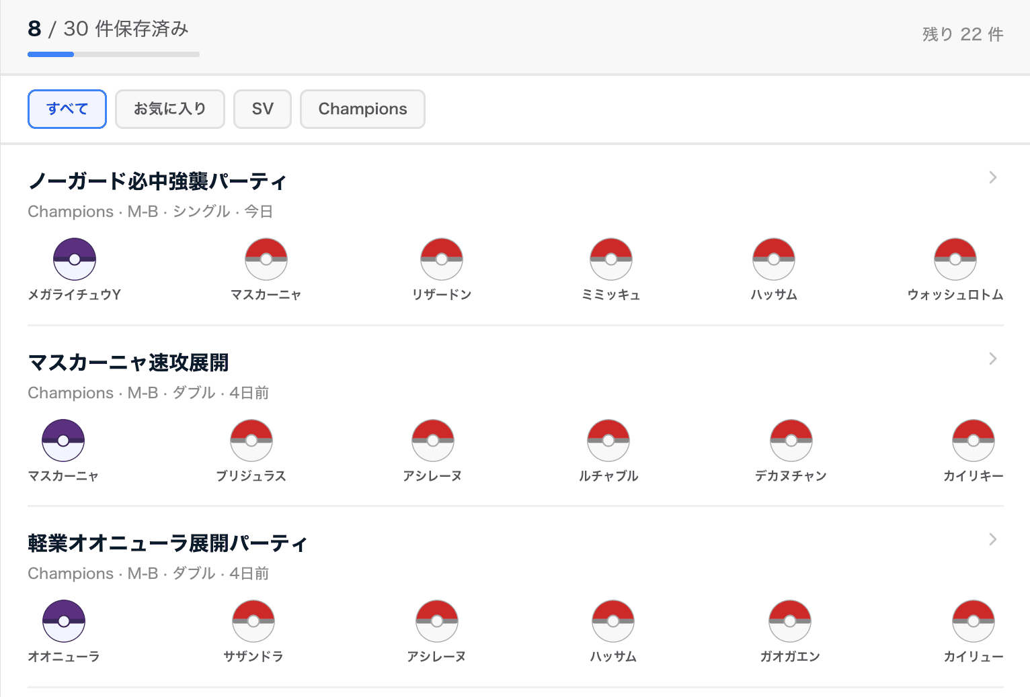Click the subtitle under マスカーニャ速攻展開

[149, 393]
